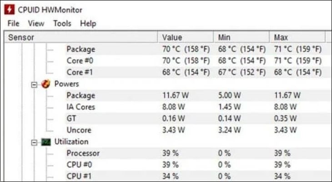This screenshot has width=332, height=182.
Task: Click the Sensor column header
Action: 21,37
